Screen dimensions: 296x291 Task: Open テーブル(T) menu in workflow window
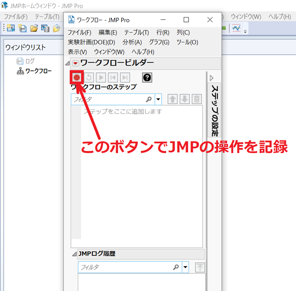136,32
